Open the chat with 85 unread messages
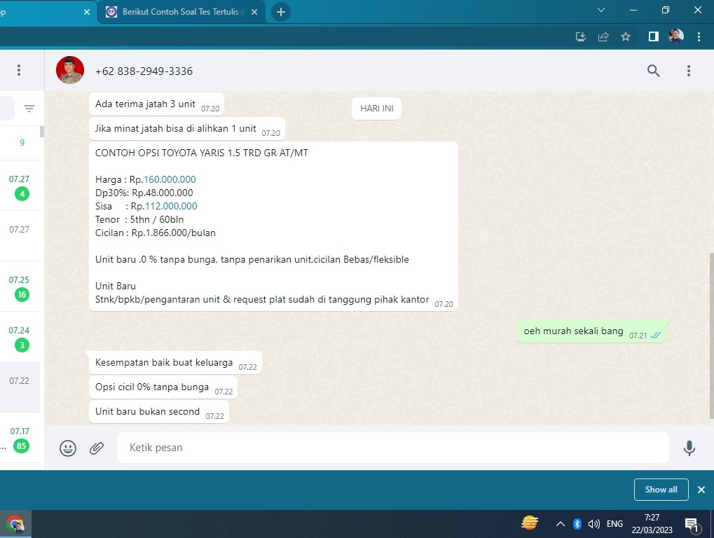The image size is (714, 538). coord(20,438)
